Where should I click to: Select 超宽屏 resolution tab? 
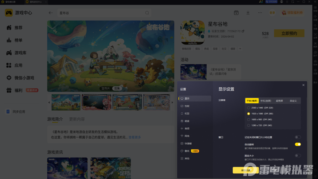[279, 101]
